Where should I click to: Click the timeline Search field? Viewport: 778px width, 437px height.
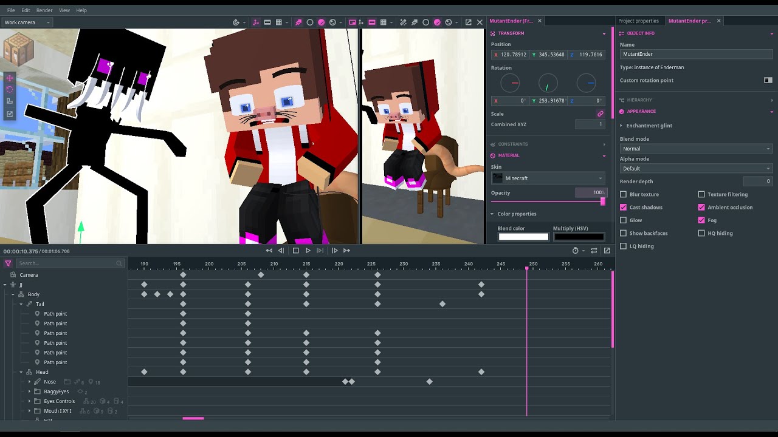(70, 263)
